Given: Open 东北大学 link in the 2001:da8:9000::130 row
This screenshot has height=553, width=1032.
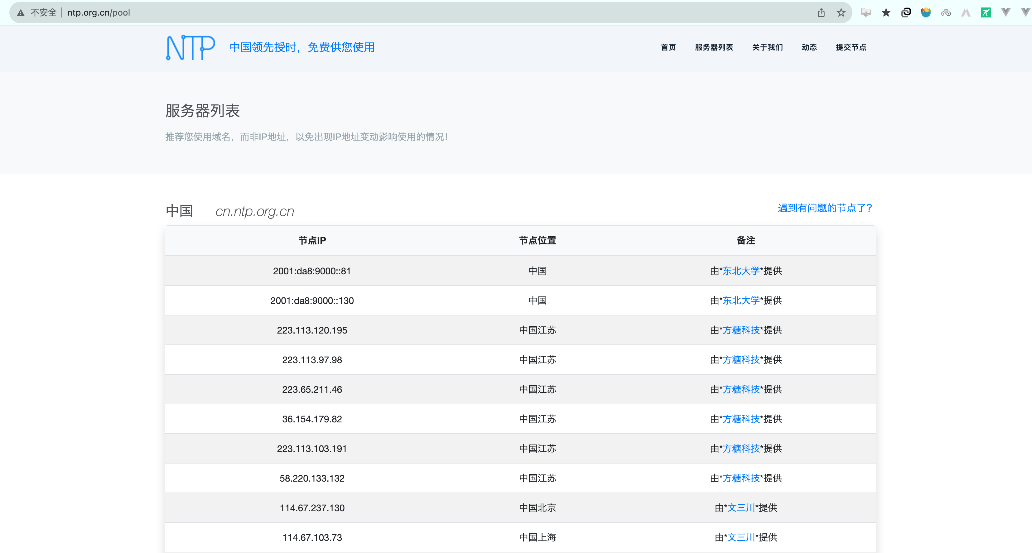Looking at the screenshot, I should [741, 300].
